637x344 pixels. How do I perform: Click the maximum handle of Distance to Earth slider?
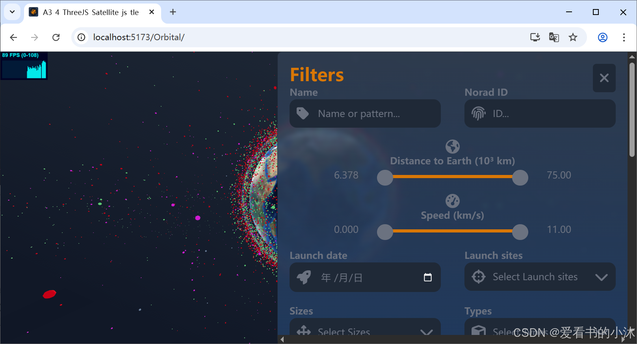tap(520, 177)
